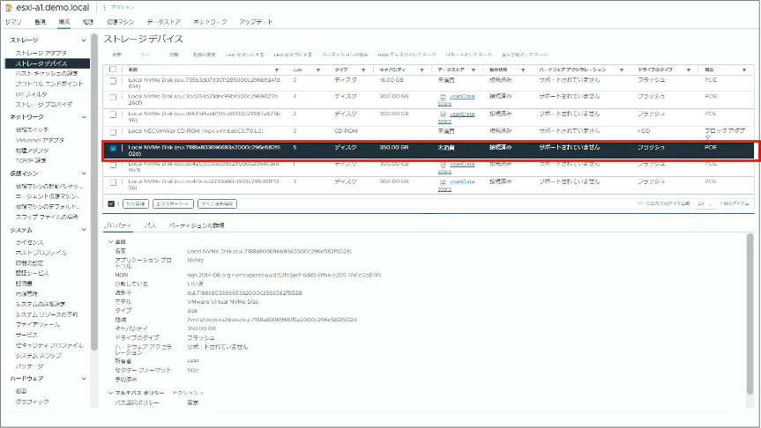Switch to the ネットワーク tab

point(210,22)
